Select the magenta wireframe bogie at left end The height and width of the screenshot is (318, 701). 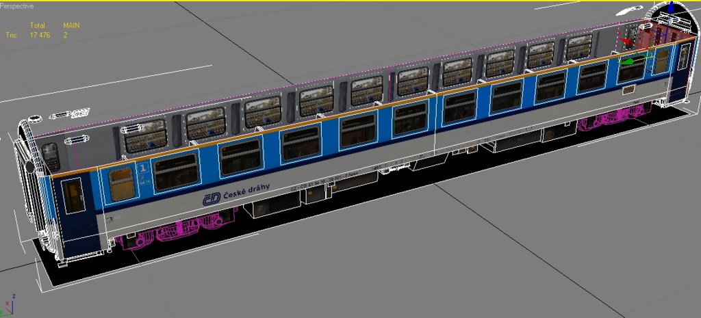pos(178,229)
